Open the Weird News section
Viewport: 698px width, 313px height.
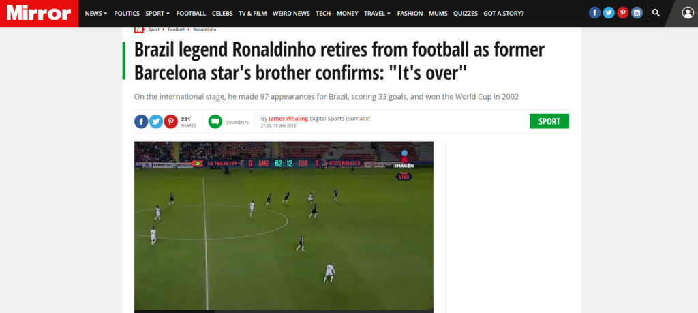click(x=291, y=14)
